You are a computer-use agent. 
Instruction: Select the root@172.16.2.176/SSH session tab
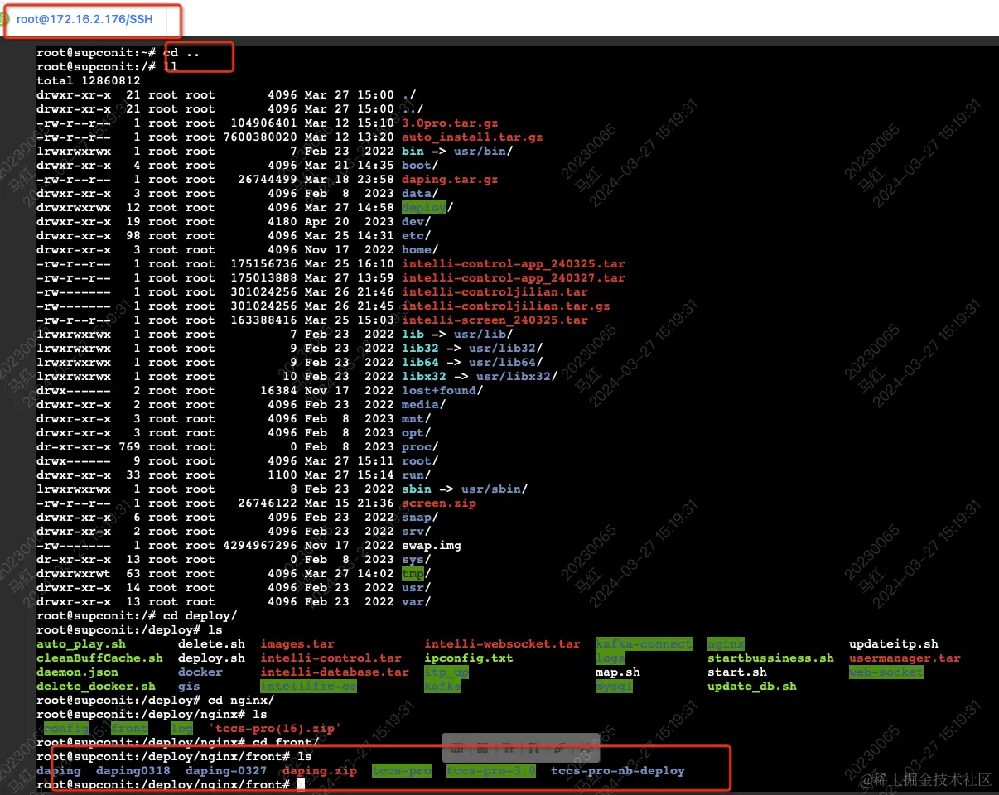click(x=84, y=19)
